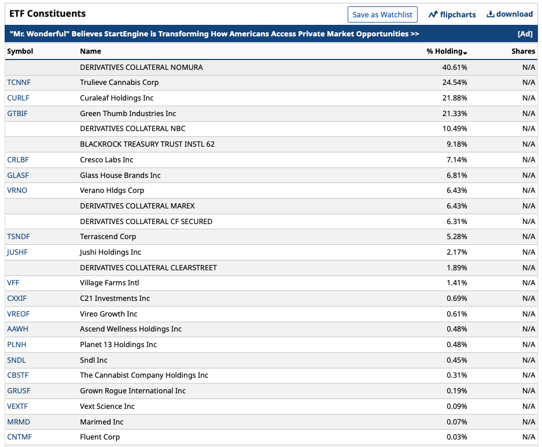
Task: Click the Save as Watchlist button
Action: 382,14
